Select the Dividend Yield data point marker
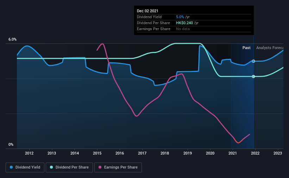 pos(253,61)
